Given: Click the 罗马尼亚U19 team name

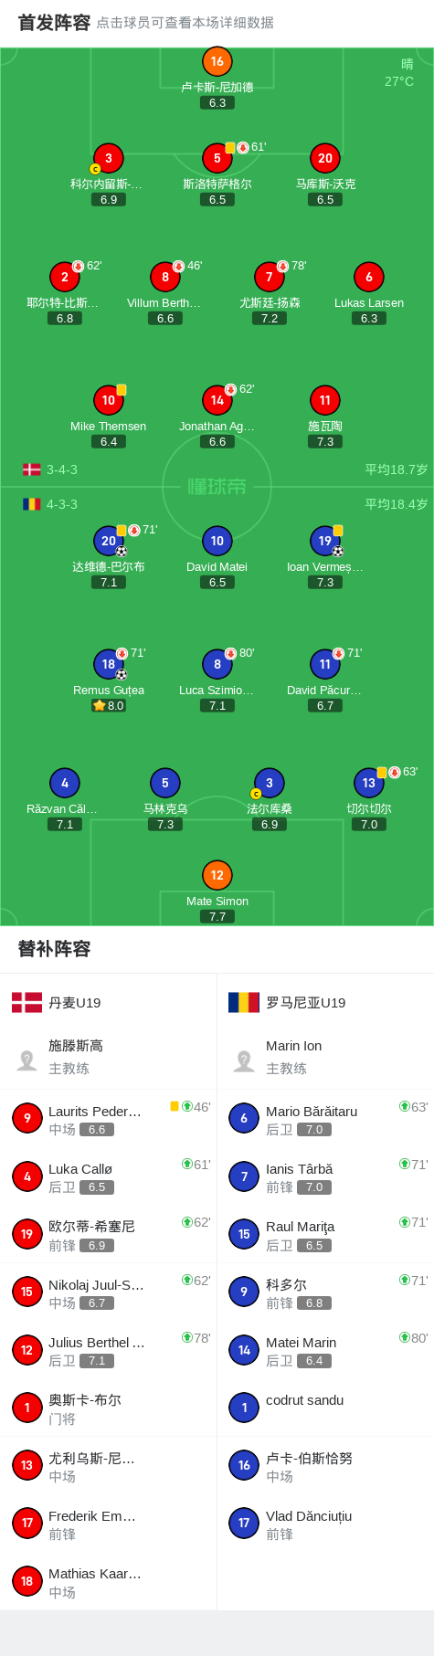Looking at the screenshot, I should [x=306, y=1003].
